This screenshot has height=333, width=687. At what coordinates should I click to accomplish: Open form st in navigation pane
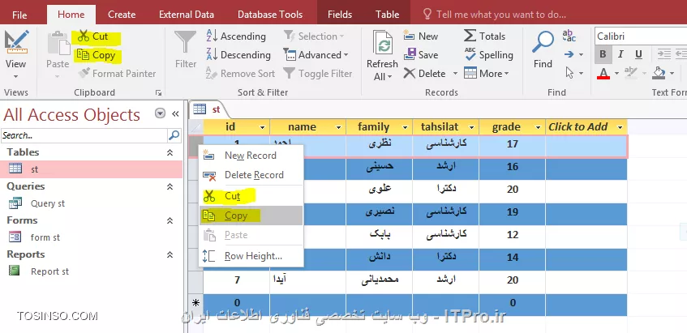tap(91, 237)
